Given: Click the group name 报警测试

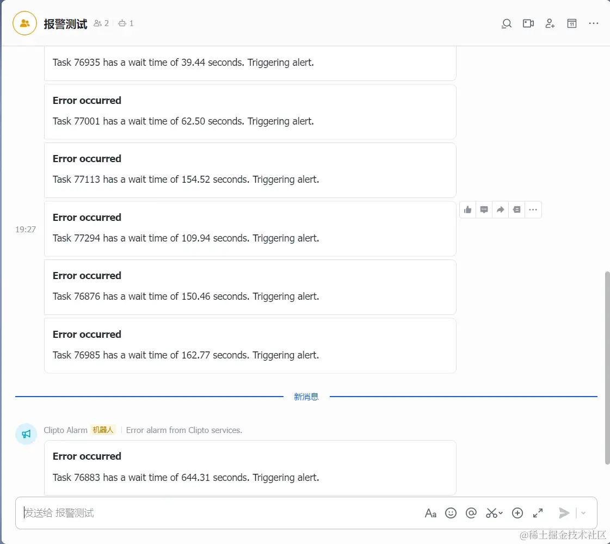Looking at the screenshot, I should tap(65, 24).
